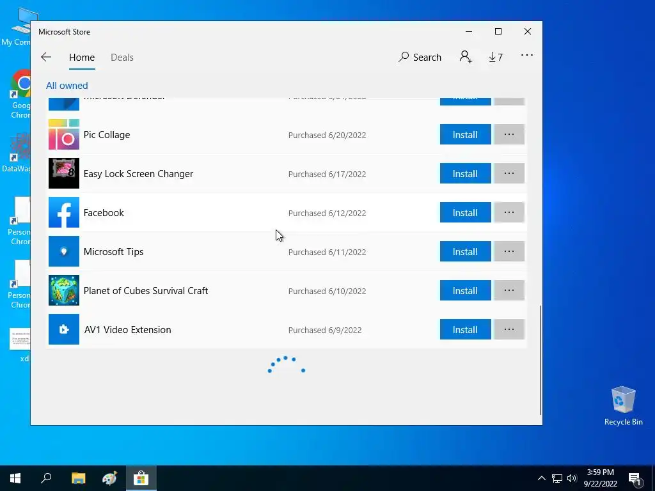Click the Store window vertical scrollbar thumb
This screenshot has height=491, width=655.
coord(541,360)
